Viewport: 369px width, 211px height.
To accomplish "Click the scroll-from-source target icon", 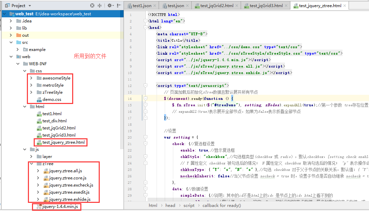I will [92, 5].
